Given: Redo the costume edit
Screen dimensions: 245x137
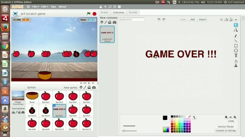Looking at the screenshot, I should (164, 19).
